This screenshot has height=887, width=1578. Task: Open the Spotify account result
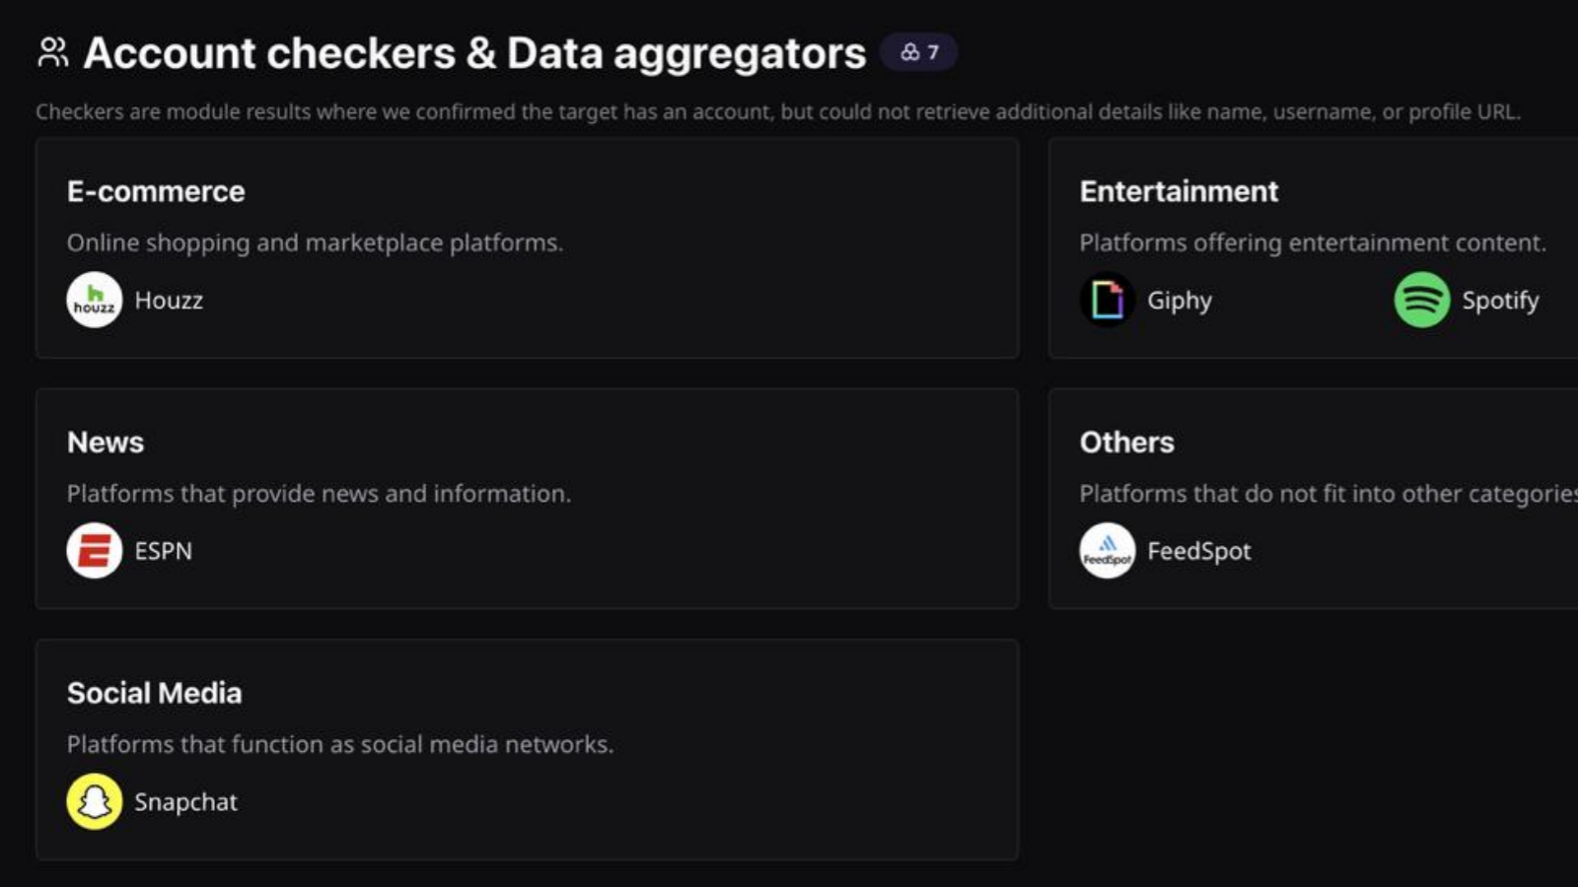click(x=1499, y=300)
